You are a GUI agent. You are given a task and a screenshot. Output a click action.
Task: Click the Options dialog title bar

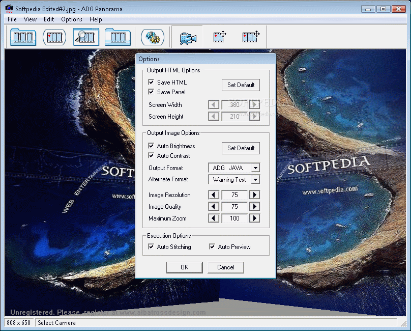pos(205,59)
